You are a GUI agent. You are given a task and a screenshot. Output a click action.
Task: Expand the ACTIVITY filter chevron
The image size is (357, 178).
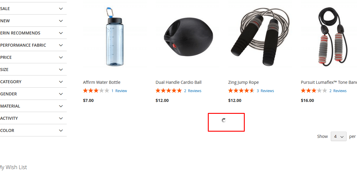[x=61, y=119]
